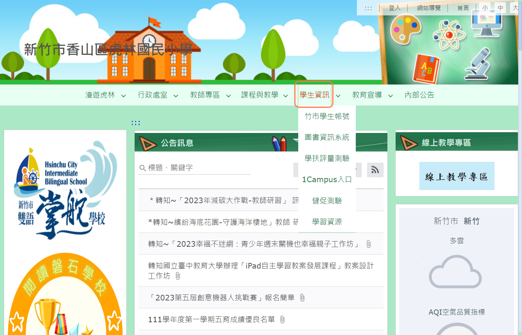Click 線上教學專區 banner image
The width and height of the screenshot is (522, 335).
[457, 176]
